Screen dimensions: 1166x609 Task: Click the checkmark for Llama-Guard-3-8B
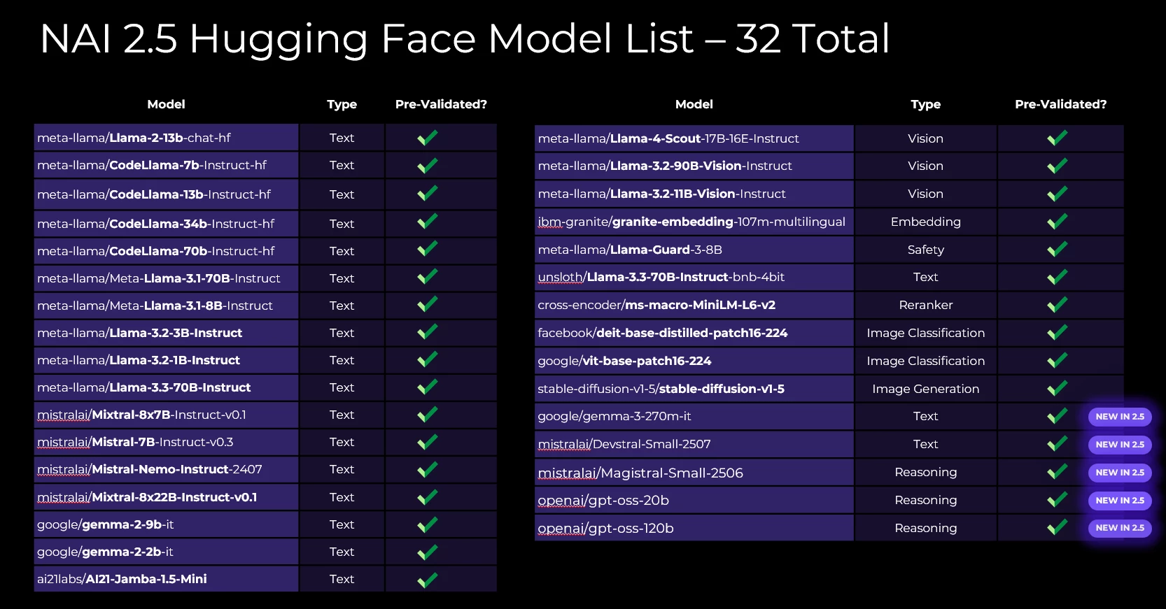coord(1058,249)
